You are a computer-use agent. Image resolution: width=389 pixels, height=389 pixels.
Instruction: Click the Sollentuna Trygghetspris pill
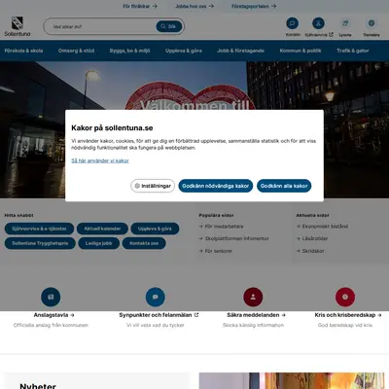click(40, 243)
